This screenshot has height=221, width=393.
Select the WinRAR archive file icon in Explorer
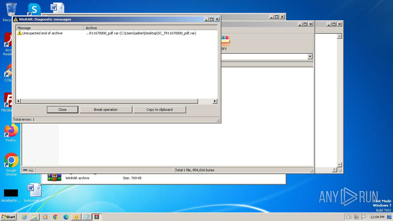[54, 177]
